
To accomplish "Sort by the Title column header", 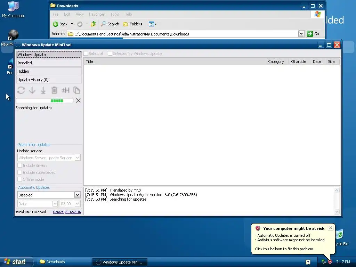I will [175, 62].
